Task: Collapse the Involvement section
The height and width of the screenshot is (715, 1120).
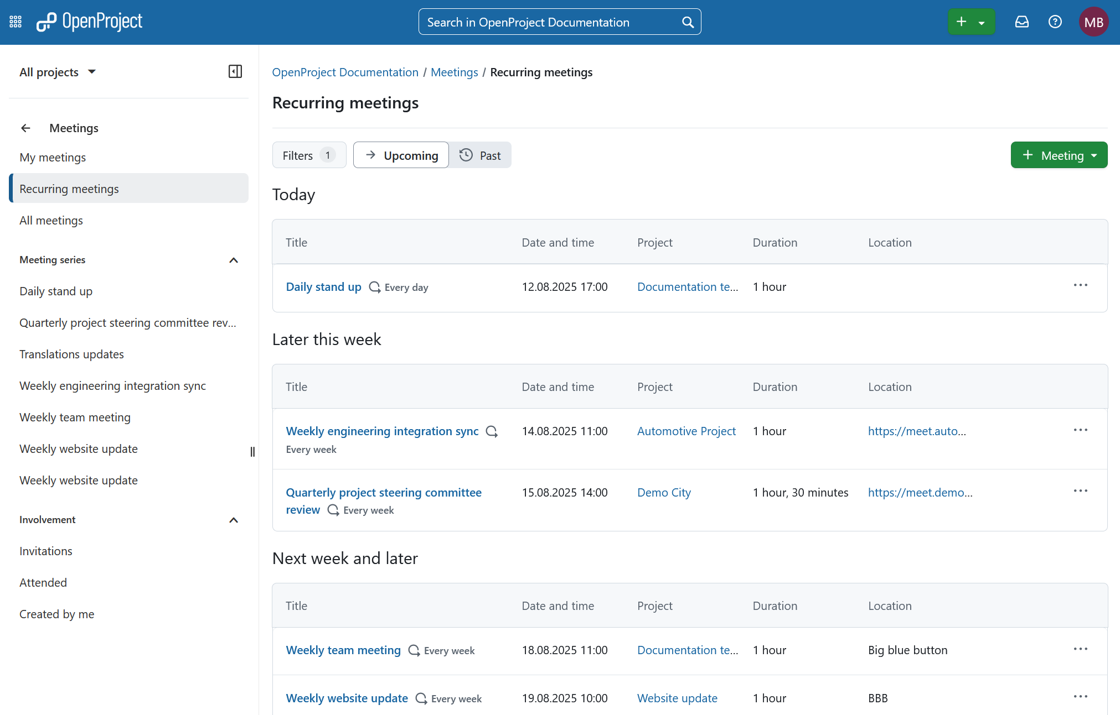Action: pos(233,520)
